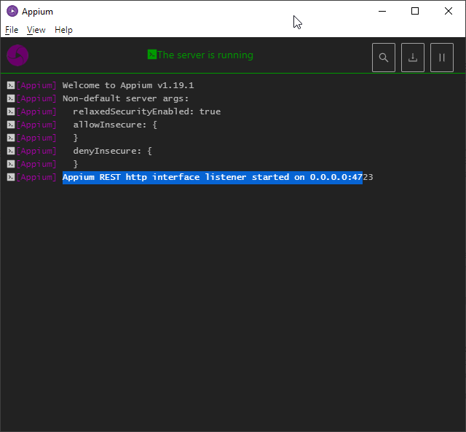The image size is (466, 432).
Task: Click log icon beside 'Non-default server args:'
Action: (11, 98)
